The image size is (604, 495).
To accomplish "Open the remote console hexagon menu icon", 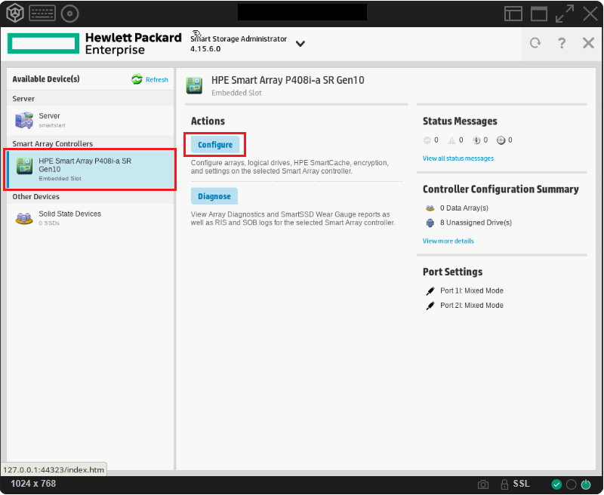I will tap(15, 14).
